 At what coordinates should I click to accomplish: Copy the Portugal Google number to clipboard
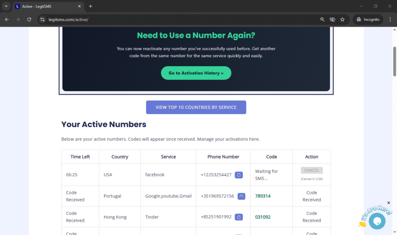click(x=242, y=196)
